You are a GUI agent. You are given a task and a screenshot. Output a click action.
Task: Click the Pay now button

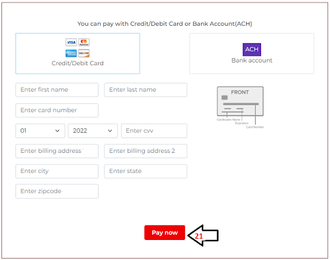(x=164, y=232)
